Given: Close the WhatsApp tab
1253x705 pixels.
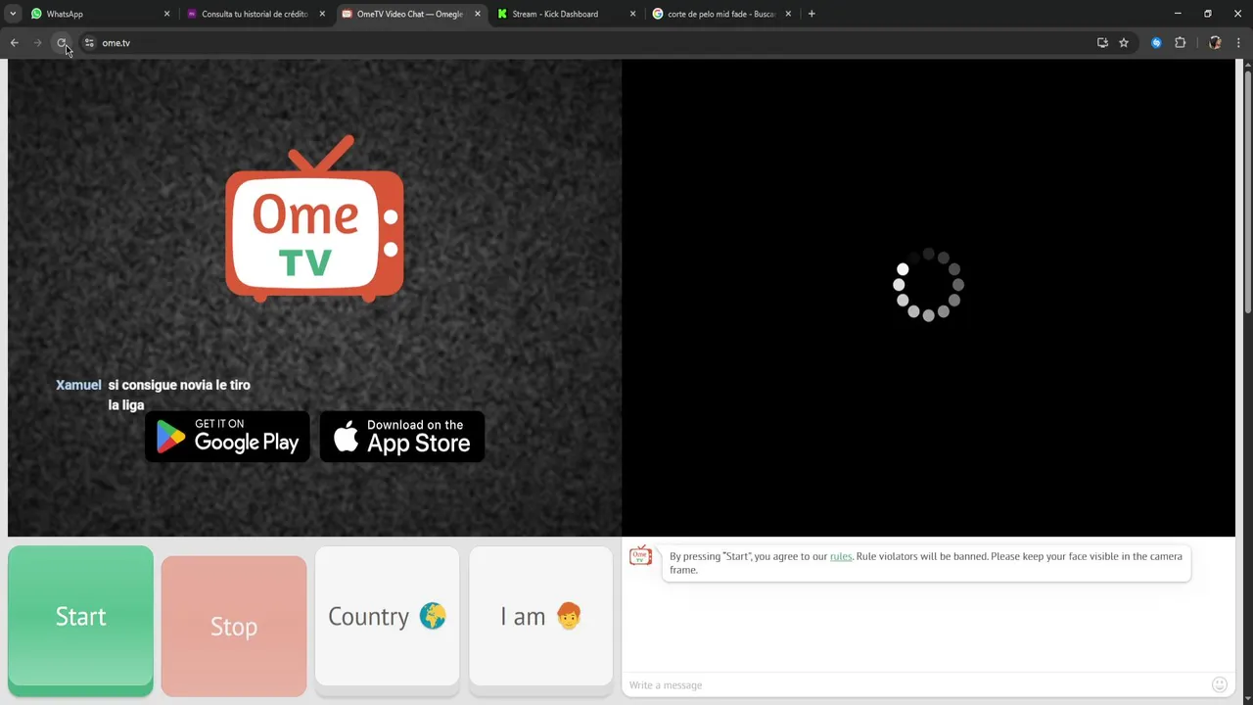Looking at the screenshot, I should [x=166, y=14].
